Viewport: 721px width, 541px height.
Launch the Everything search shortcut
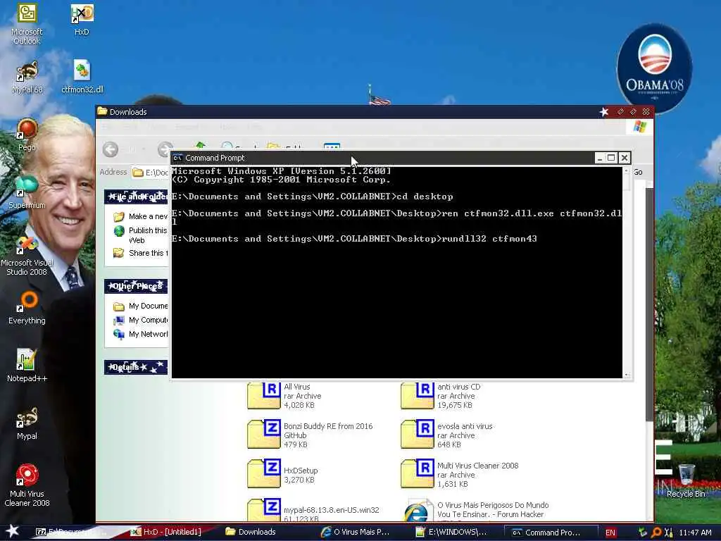coord(27,308)
